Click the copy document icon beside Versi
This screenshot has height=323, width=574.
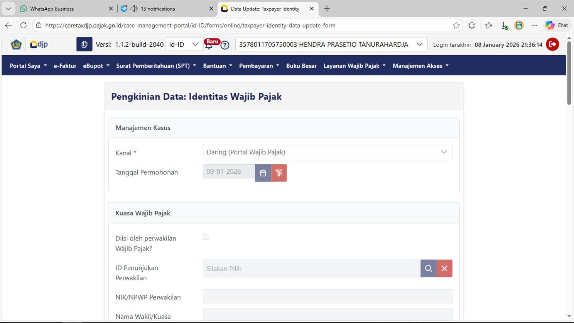tap(84, 45)
